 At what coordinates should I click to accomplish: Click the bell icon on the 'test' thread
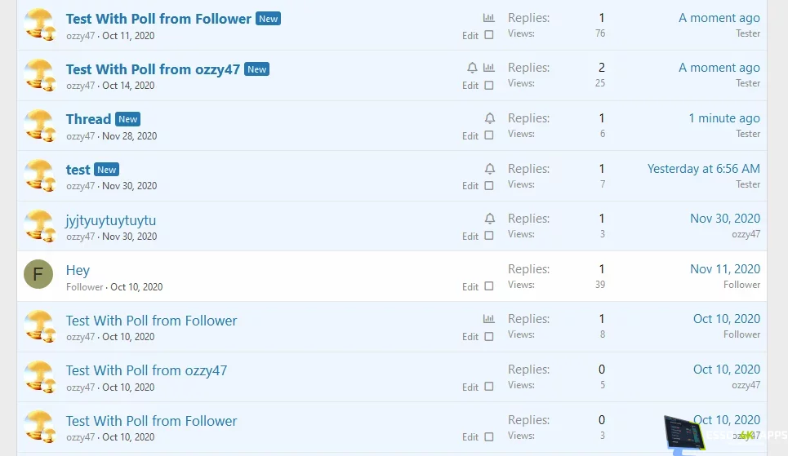point(490,169)
